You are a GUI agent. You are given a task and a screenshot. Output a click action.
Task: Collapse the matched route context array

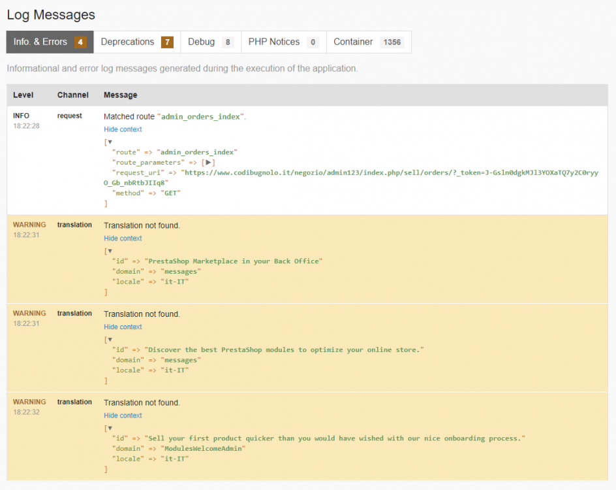110,140
